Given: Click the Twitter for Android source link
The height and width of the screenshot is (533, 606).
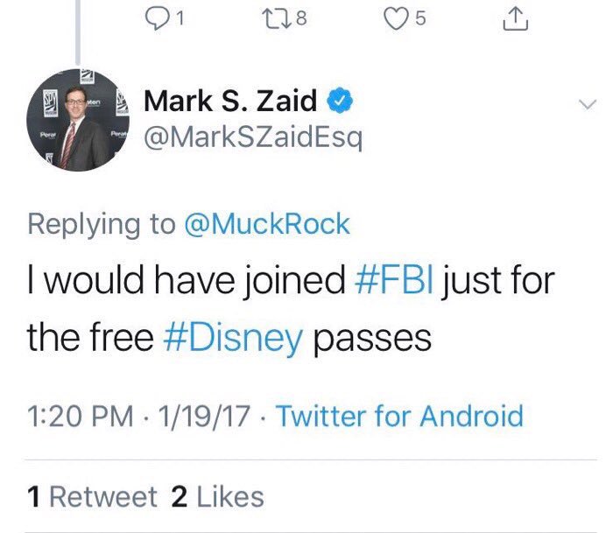Looking at the screenshot, I should (x=400, y=414).
